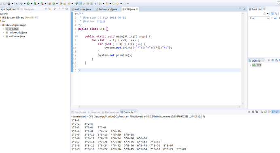Remove All Terminated Launches double-X icon

(257, 112)
